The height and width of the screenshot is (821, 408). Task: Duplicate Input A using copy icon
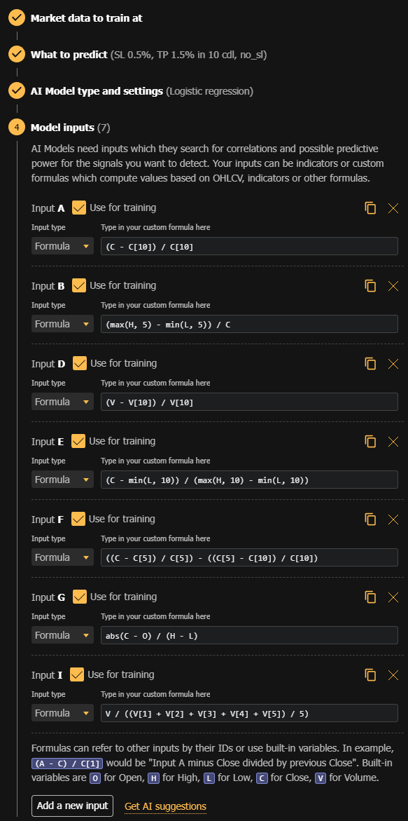tap(370, 208)
